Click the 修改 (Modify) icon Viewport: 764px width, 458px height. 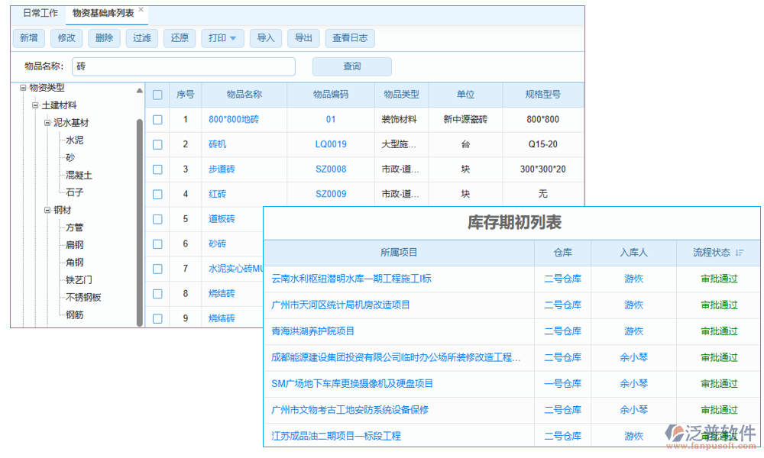[x=66, y=37]
